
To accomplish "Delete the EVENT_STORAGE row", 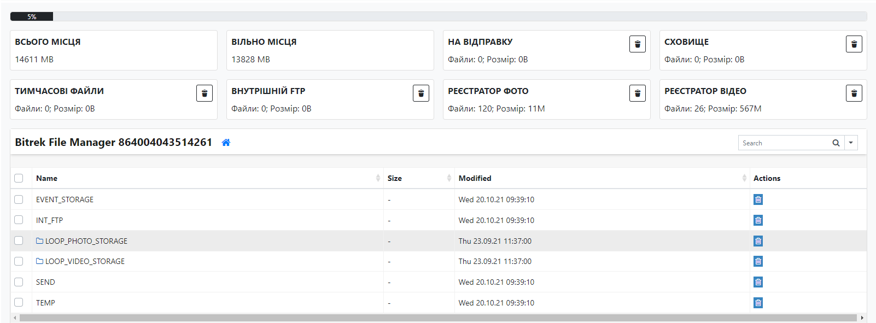I will pos(758,199).
